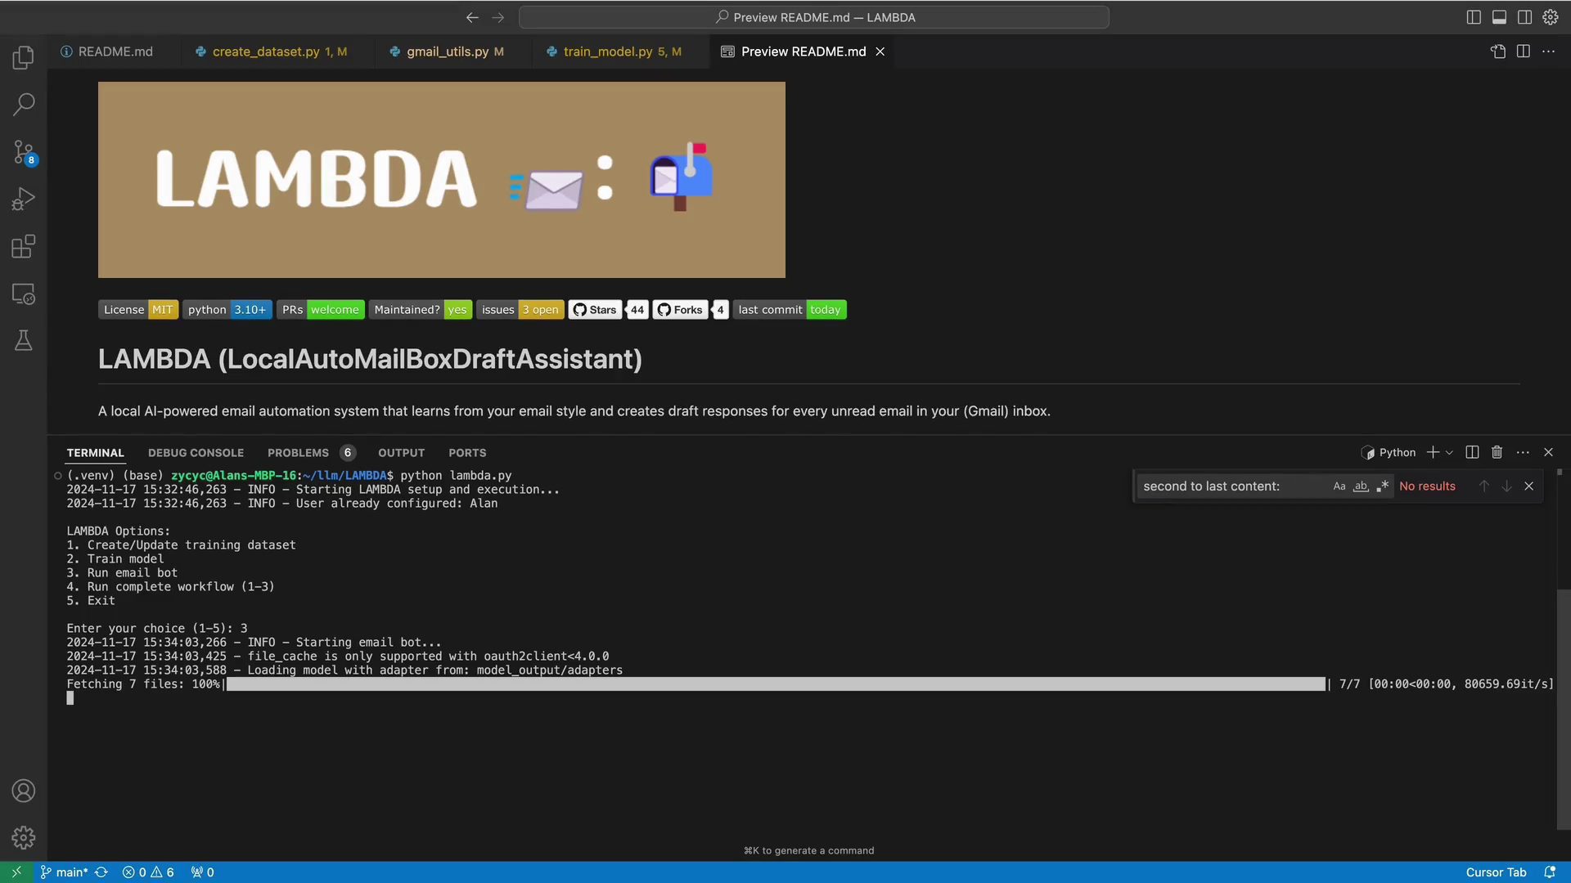Open Accounts menu in activity bar
This screenshot has height=883, width=1571.
click(x=23, y=791)
